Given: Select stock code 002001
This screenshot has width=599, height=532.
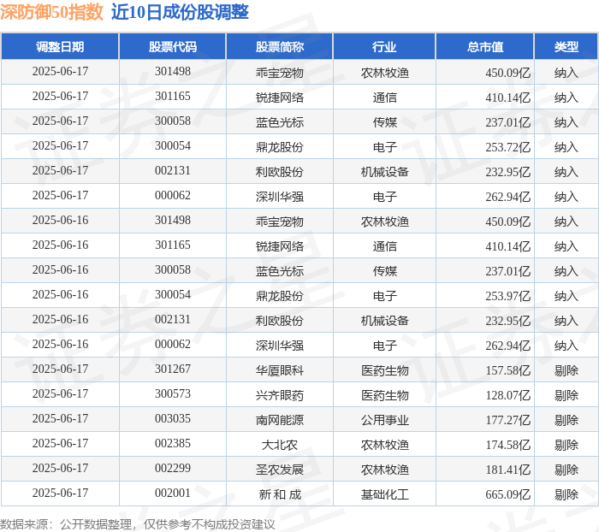Looking at the screenshot, I should [x=173, y=493].
